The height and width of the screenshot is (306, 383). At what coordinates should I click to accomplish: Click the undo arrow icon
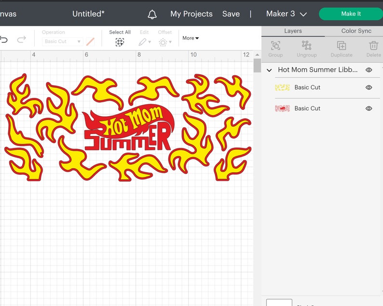[4, 40]
